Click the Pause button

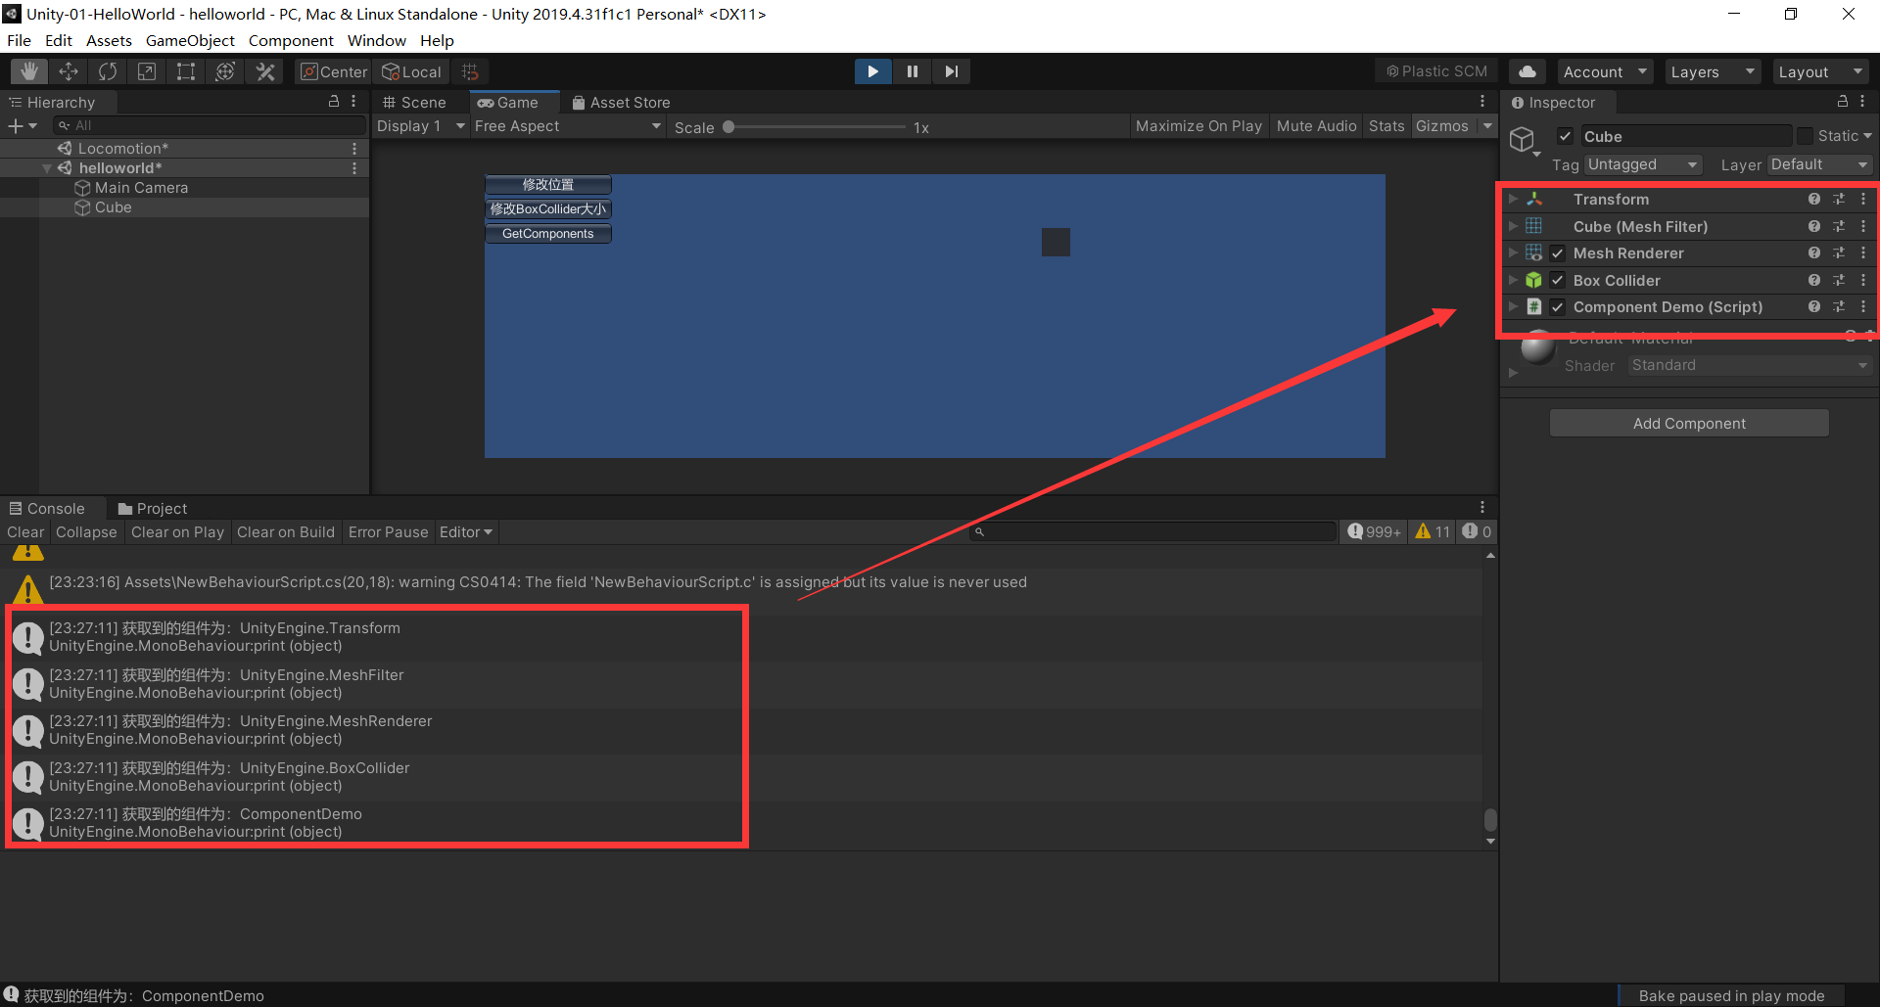click(912, 71)
